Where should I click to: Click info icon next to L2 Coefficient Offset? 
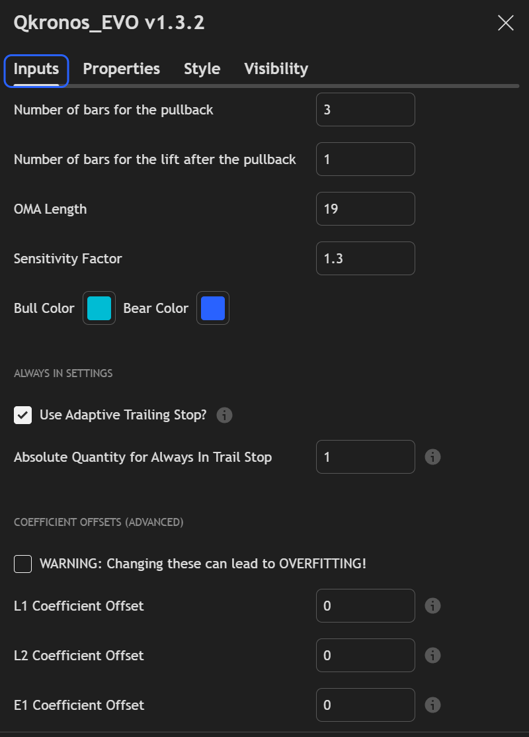[x=432, y=656]
